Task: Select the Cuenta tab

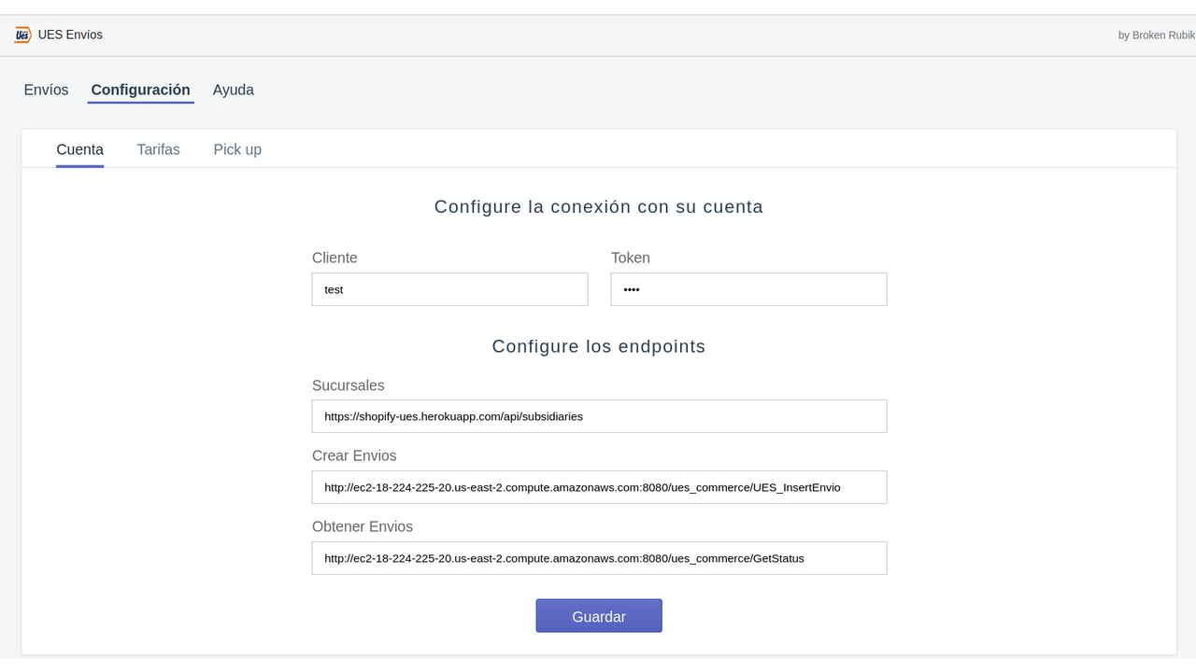Action: 79,149
